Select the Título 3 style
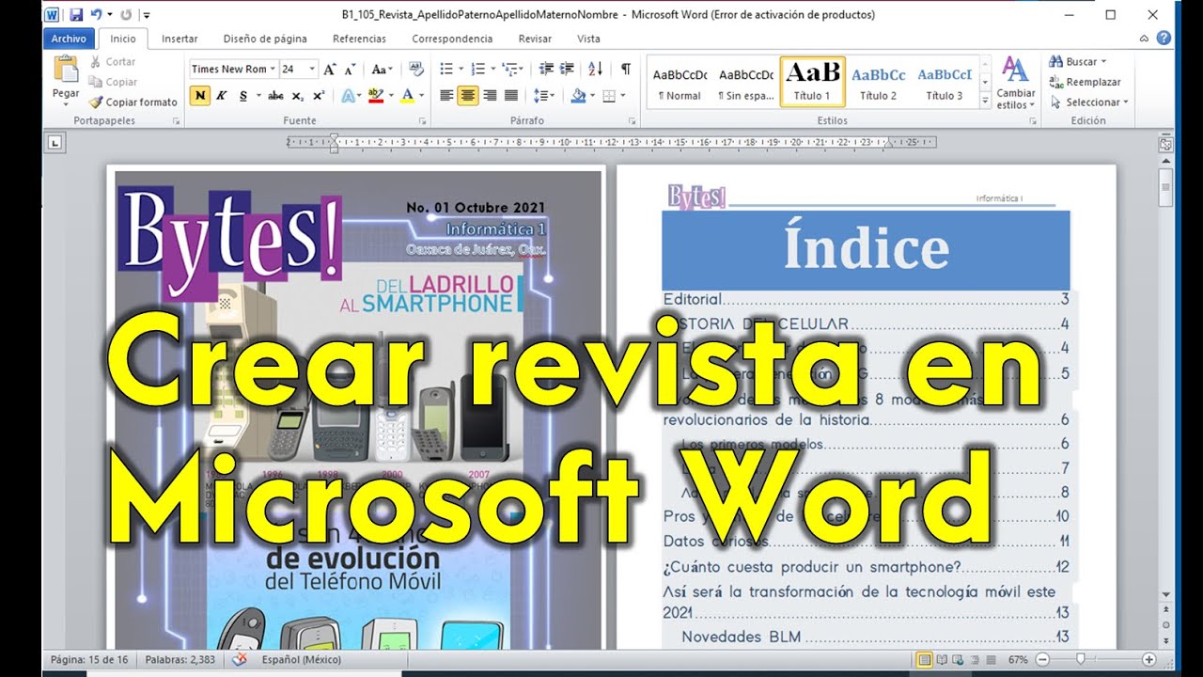The width and height of the screenshot is (1203, 677). (945, 83)
